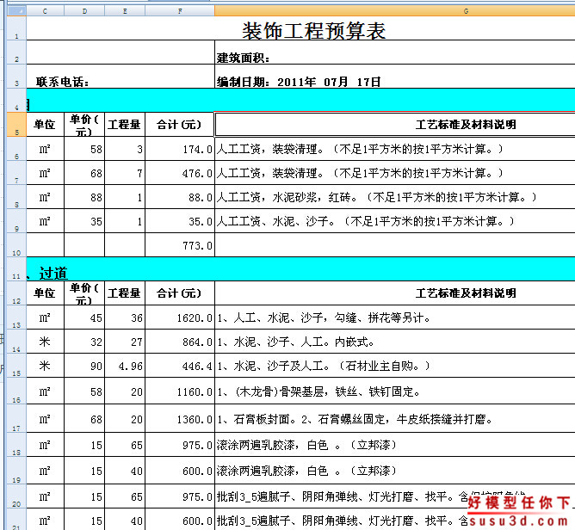Screen dimensions: 575x530
Task: Click the 联系电话 cell
Action: point(121,77)
